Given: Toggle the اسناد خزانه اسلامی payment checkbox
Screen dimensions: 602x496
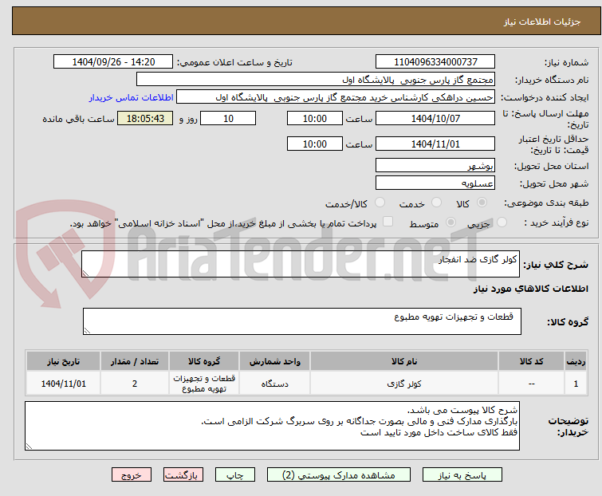Looking at the screenshot, I should click(388, 222).
